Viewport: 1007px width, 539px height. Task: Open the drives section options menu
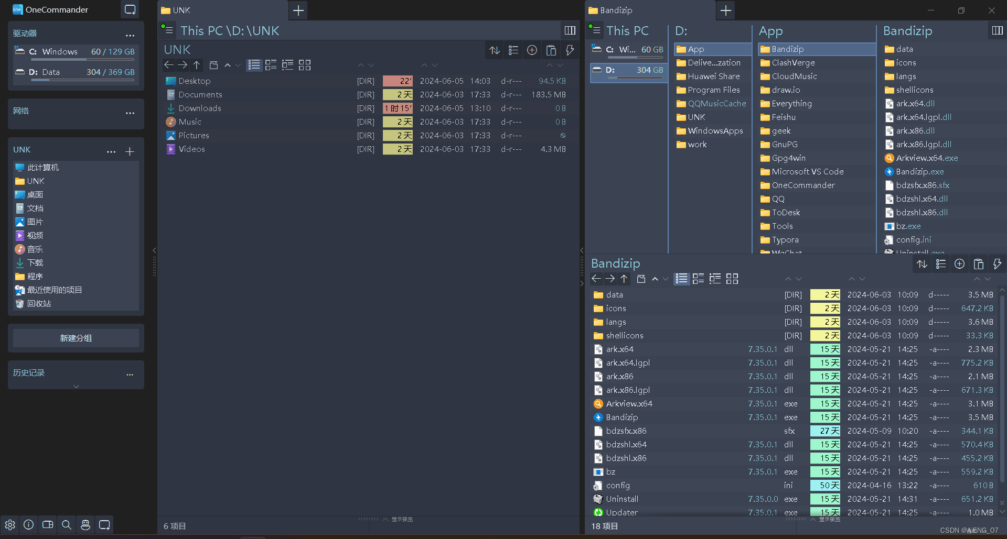pos(130,36)
